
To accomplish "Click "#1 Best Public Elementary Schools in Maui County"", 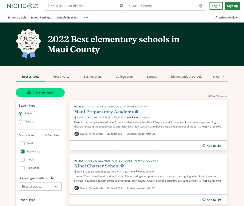I will tap(116, 161).
